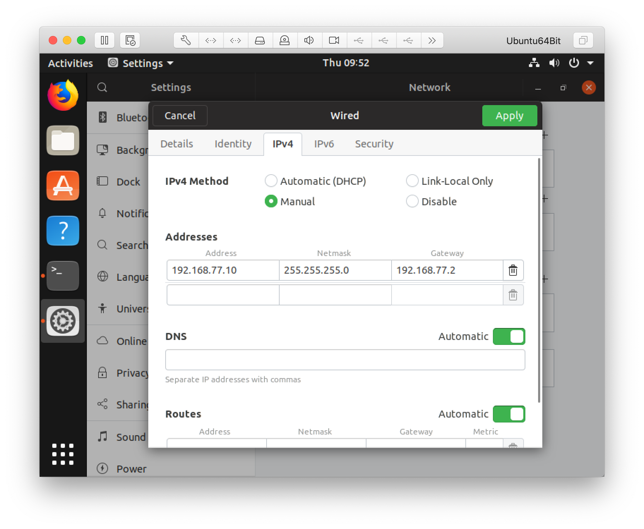Screen dimensions: 644x529
Task: Edit the Gateway field 192.168.77.2
Action: tap(447, 270)
